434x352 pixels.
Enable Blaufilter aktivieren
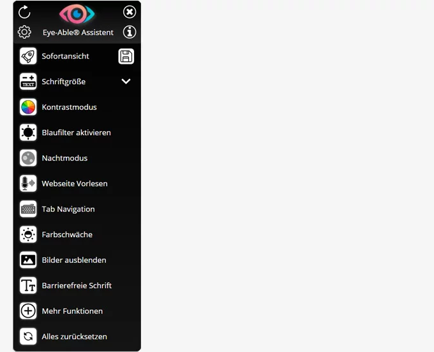tap(77, 133)
